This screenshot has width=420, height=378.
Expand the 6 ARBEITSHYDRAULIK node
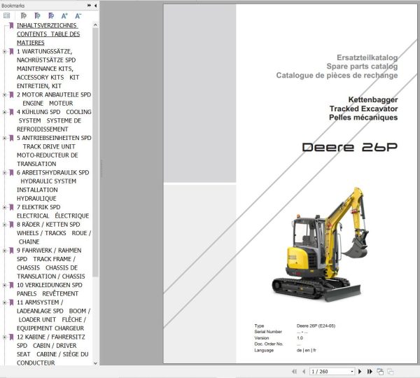click(5, 173)
